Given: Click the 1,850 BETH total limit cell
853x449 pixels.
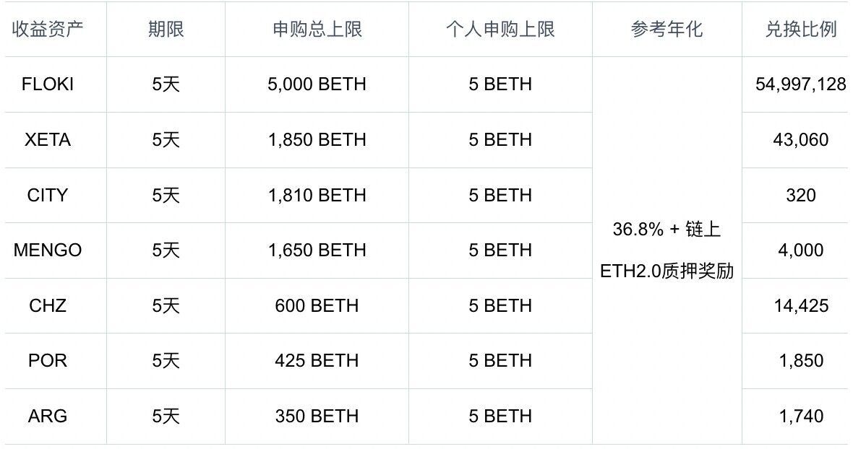Looking at the screenshot, I should [317, 140].
